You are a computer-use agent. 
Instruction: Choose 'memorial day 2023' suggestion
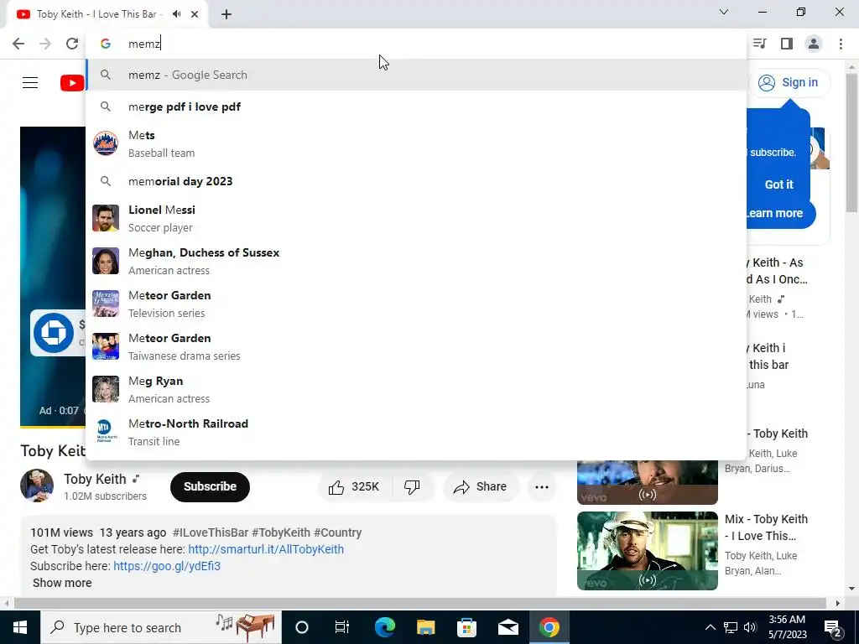pyautogui.click(x=416, y=181)
